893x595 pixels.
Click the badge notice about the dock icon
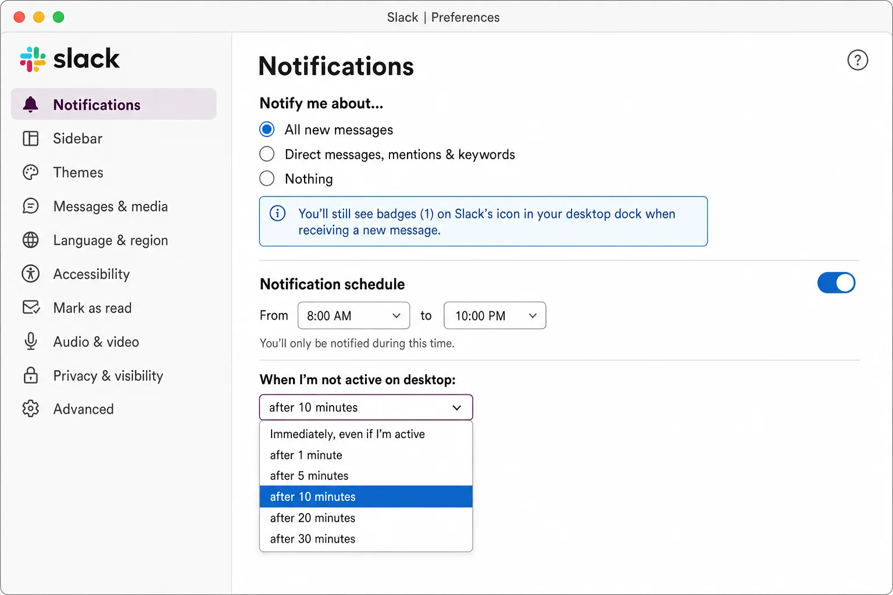483,221
